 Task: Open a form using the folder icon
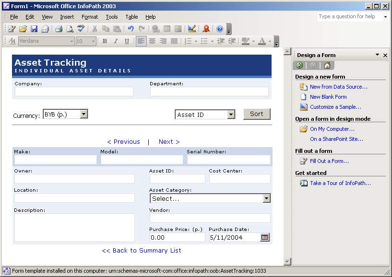coord(23,29)
